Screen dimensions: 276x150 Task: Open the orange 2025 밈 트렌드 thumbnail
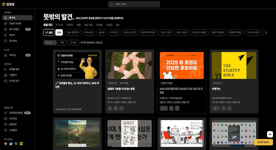coord(182,65)
